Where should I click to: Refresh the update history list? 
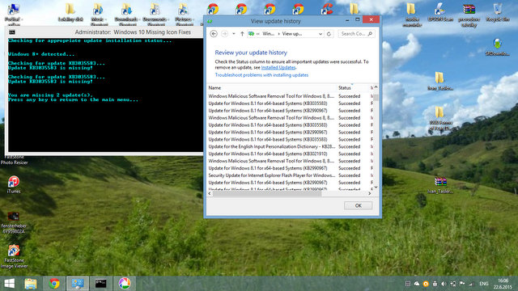(329, 34)
